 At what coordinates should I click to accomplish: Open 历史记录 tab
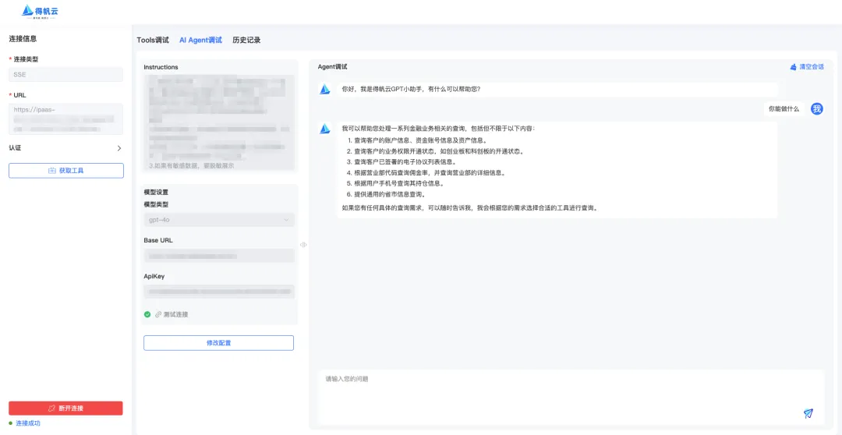tap(246, 41)
